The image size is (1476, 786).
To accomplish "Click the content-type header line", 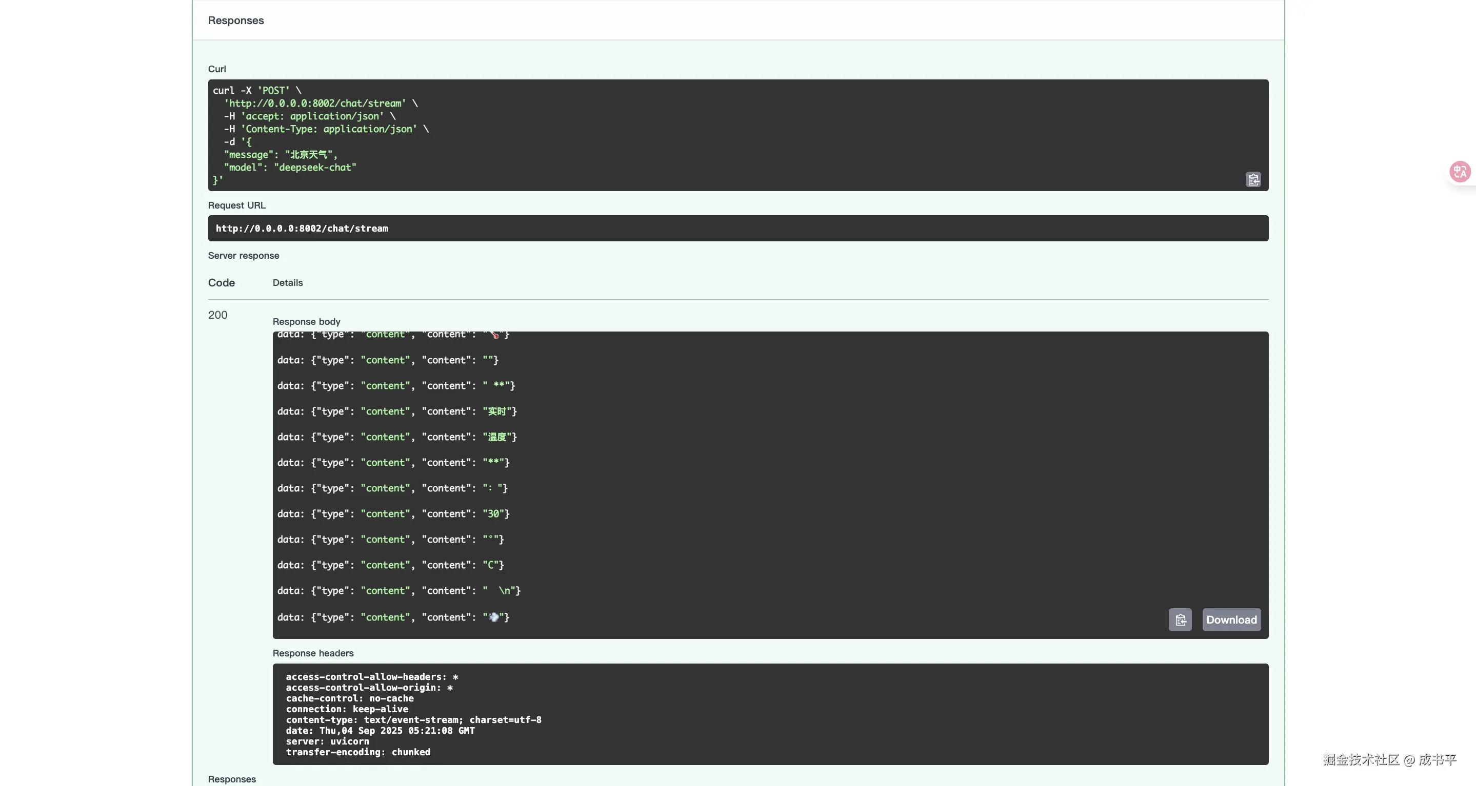I will tap(413, 720).
